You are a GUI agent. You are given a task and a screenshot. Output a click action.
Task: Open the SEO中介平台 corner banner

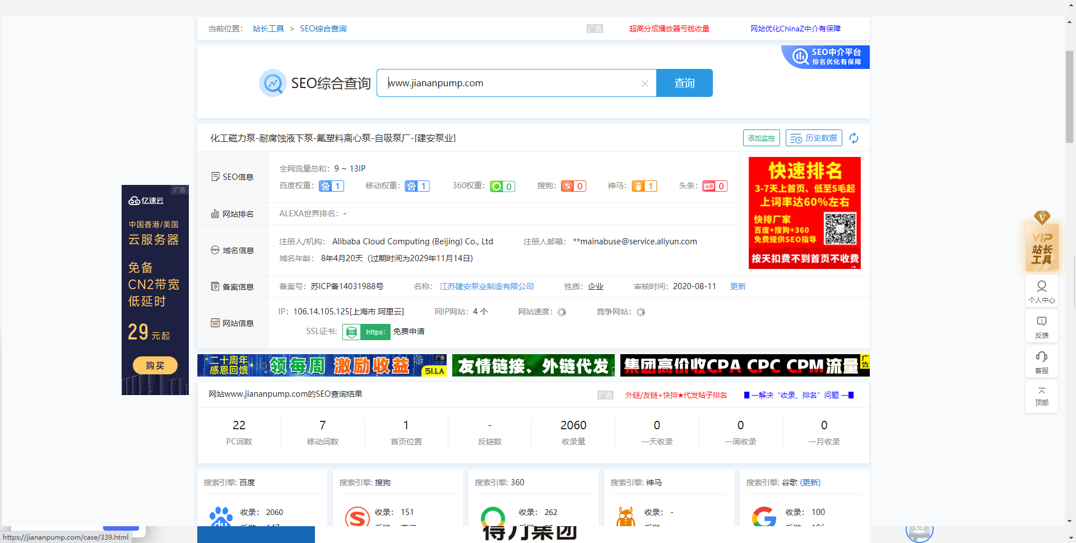pos(826,57)
